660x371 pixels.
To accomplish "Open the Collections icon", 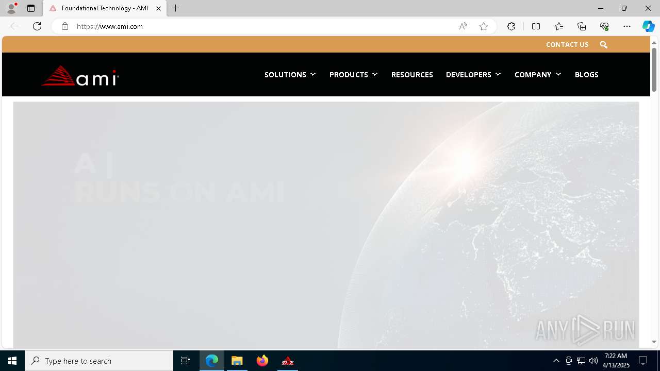I will [x=582, y=26].
